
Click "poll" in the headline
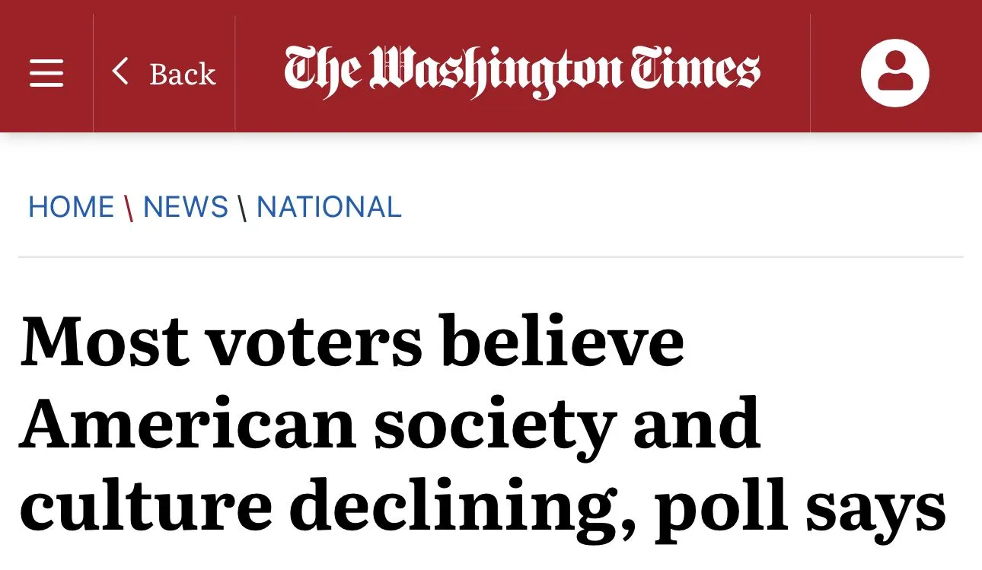click(721, 505)
